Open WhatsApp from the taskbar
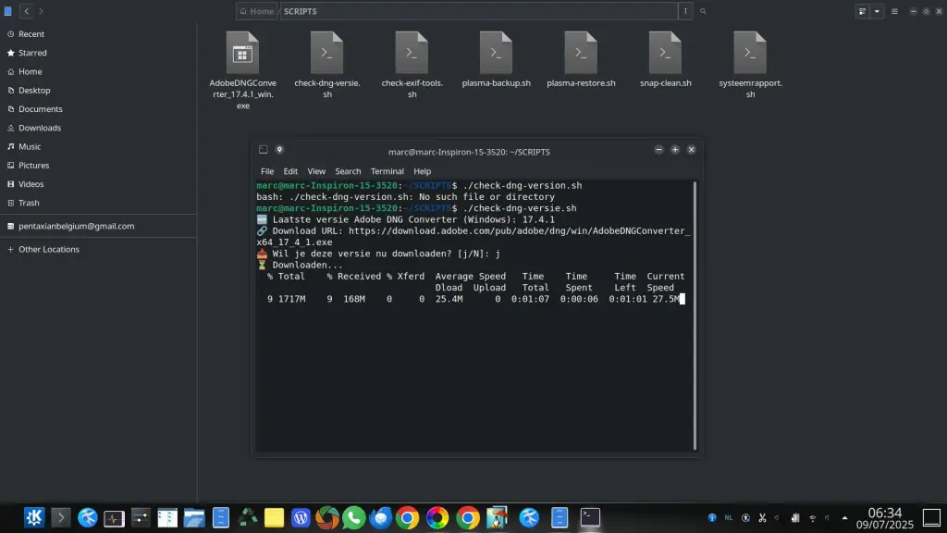The width and height of the screenshot is (947, 533). click(x=353, y=517)
